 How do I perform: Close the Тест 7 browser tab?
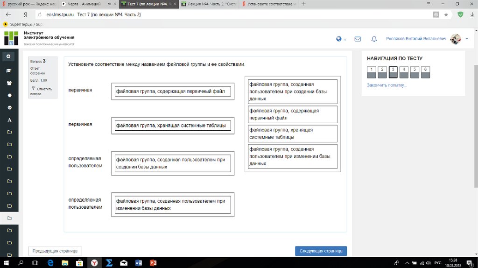[175, 4]
